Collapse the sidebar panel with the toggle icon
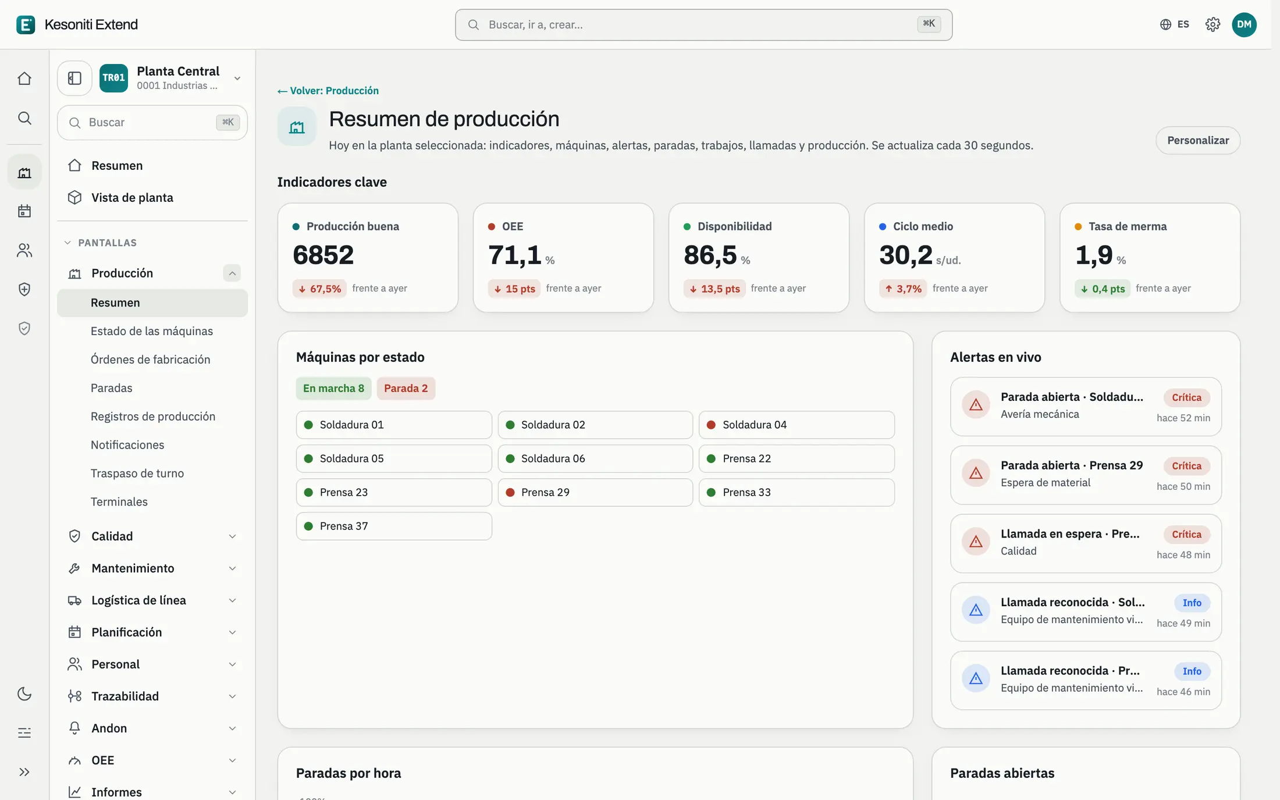The image size is (1280, 800). pos(74,78)
